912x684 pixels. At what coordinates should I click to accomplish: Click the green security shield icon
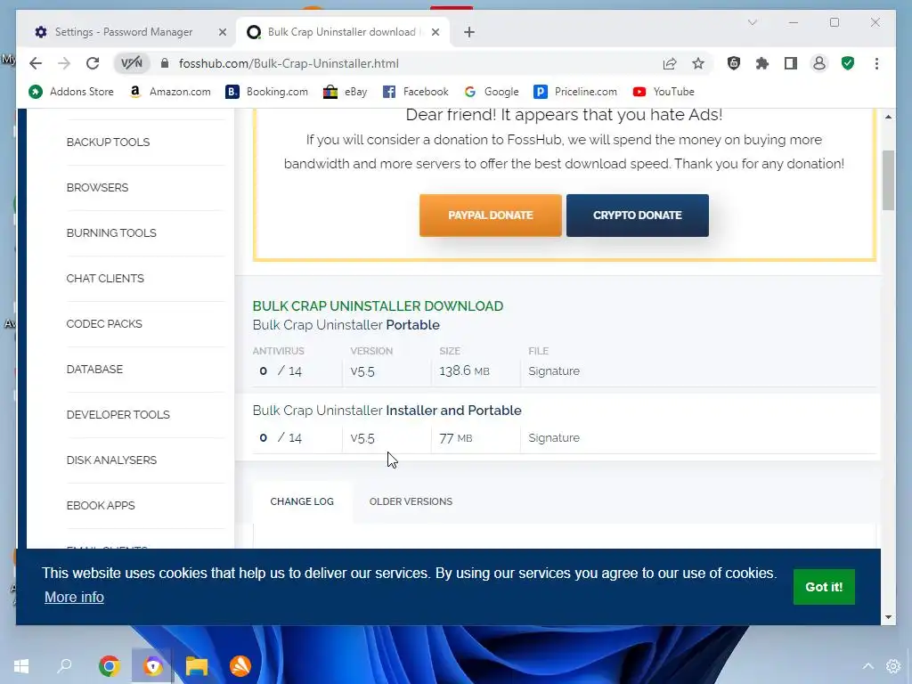click(x=848, y=63)
